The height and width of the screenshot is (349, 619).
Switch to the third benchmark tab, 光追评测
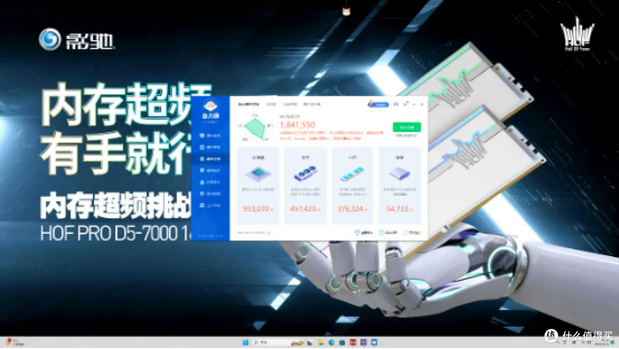tap(290, 104)
